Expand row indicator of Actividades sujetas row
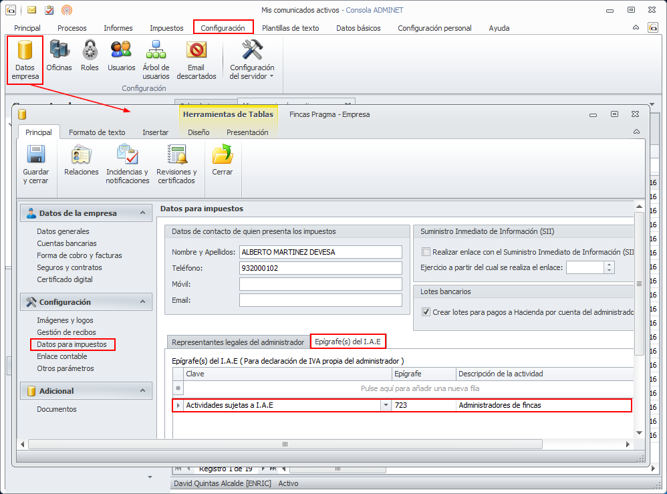This screenshot has width=667, height=494. click(x=178, y=405)
